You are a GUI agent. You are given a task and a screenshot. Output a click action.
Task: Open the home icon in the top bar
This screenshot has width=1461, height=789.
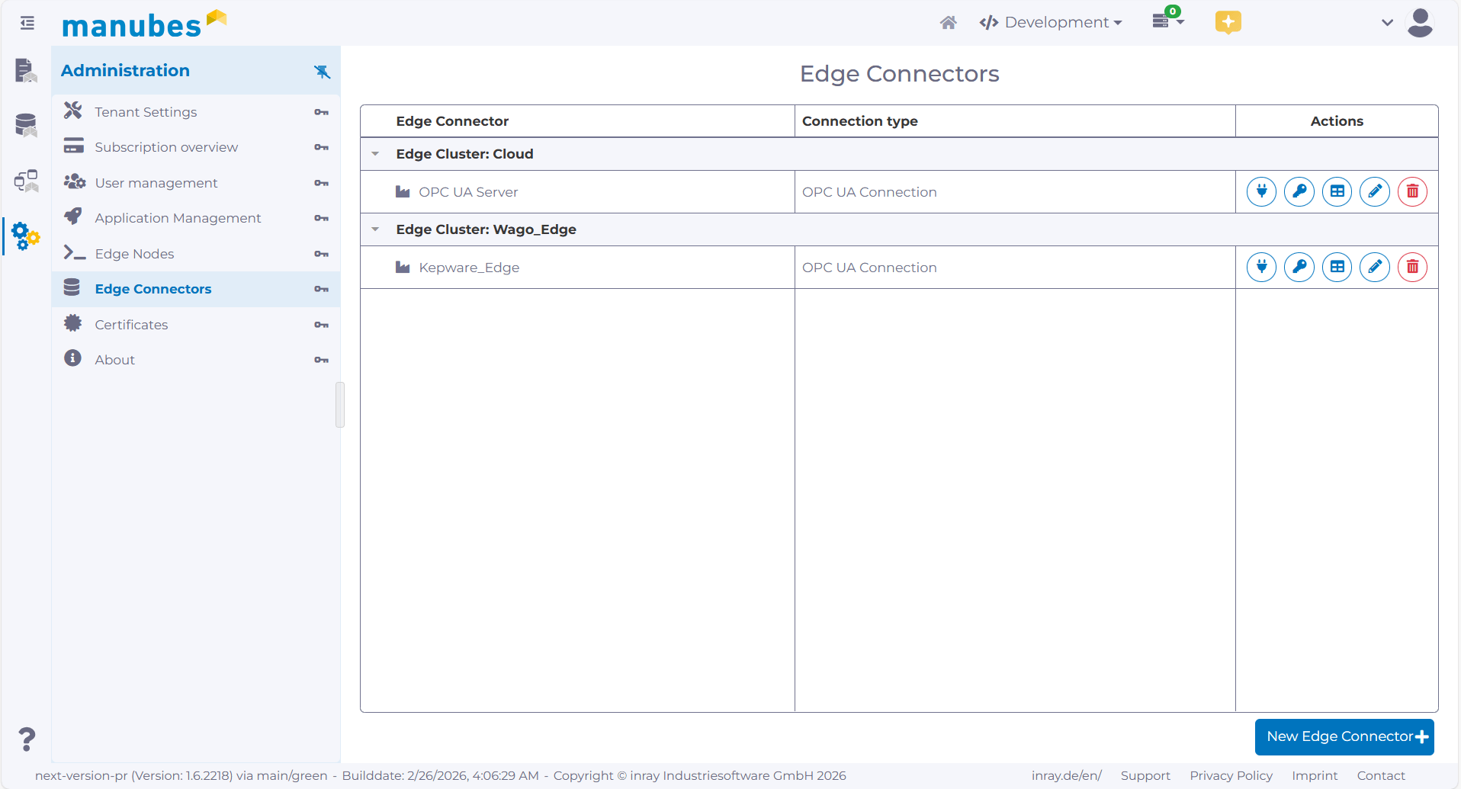tap(948, 22)
